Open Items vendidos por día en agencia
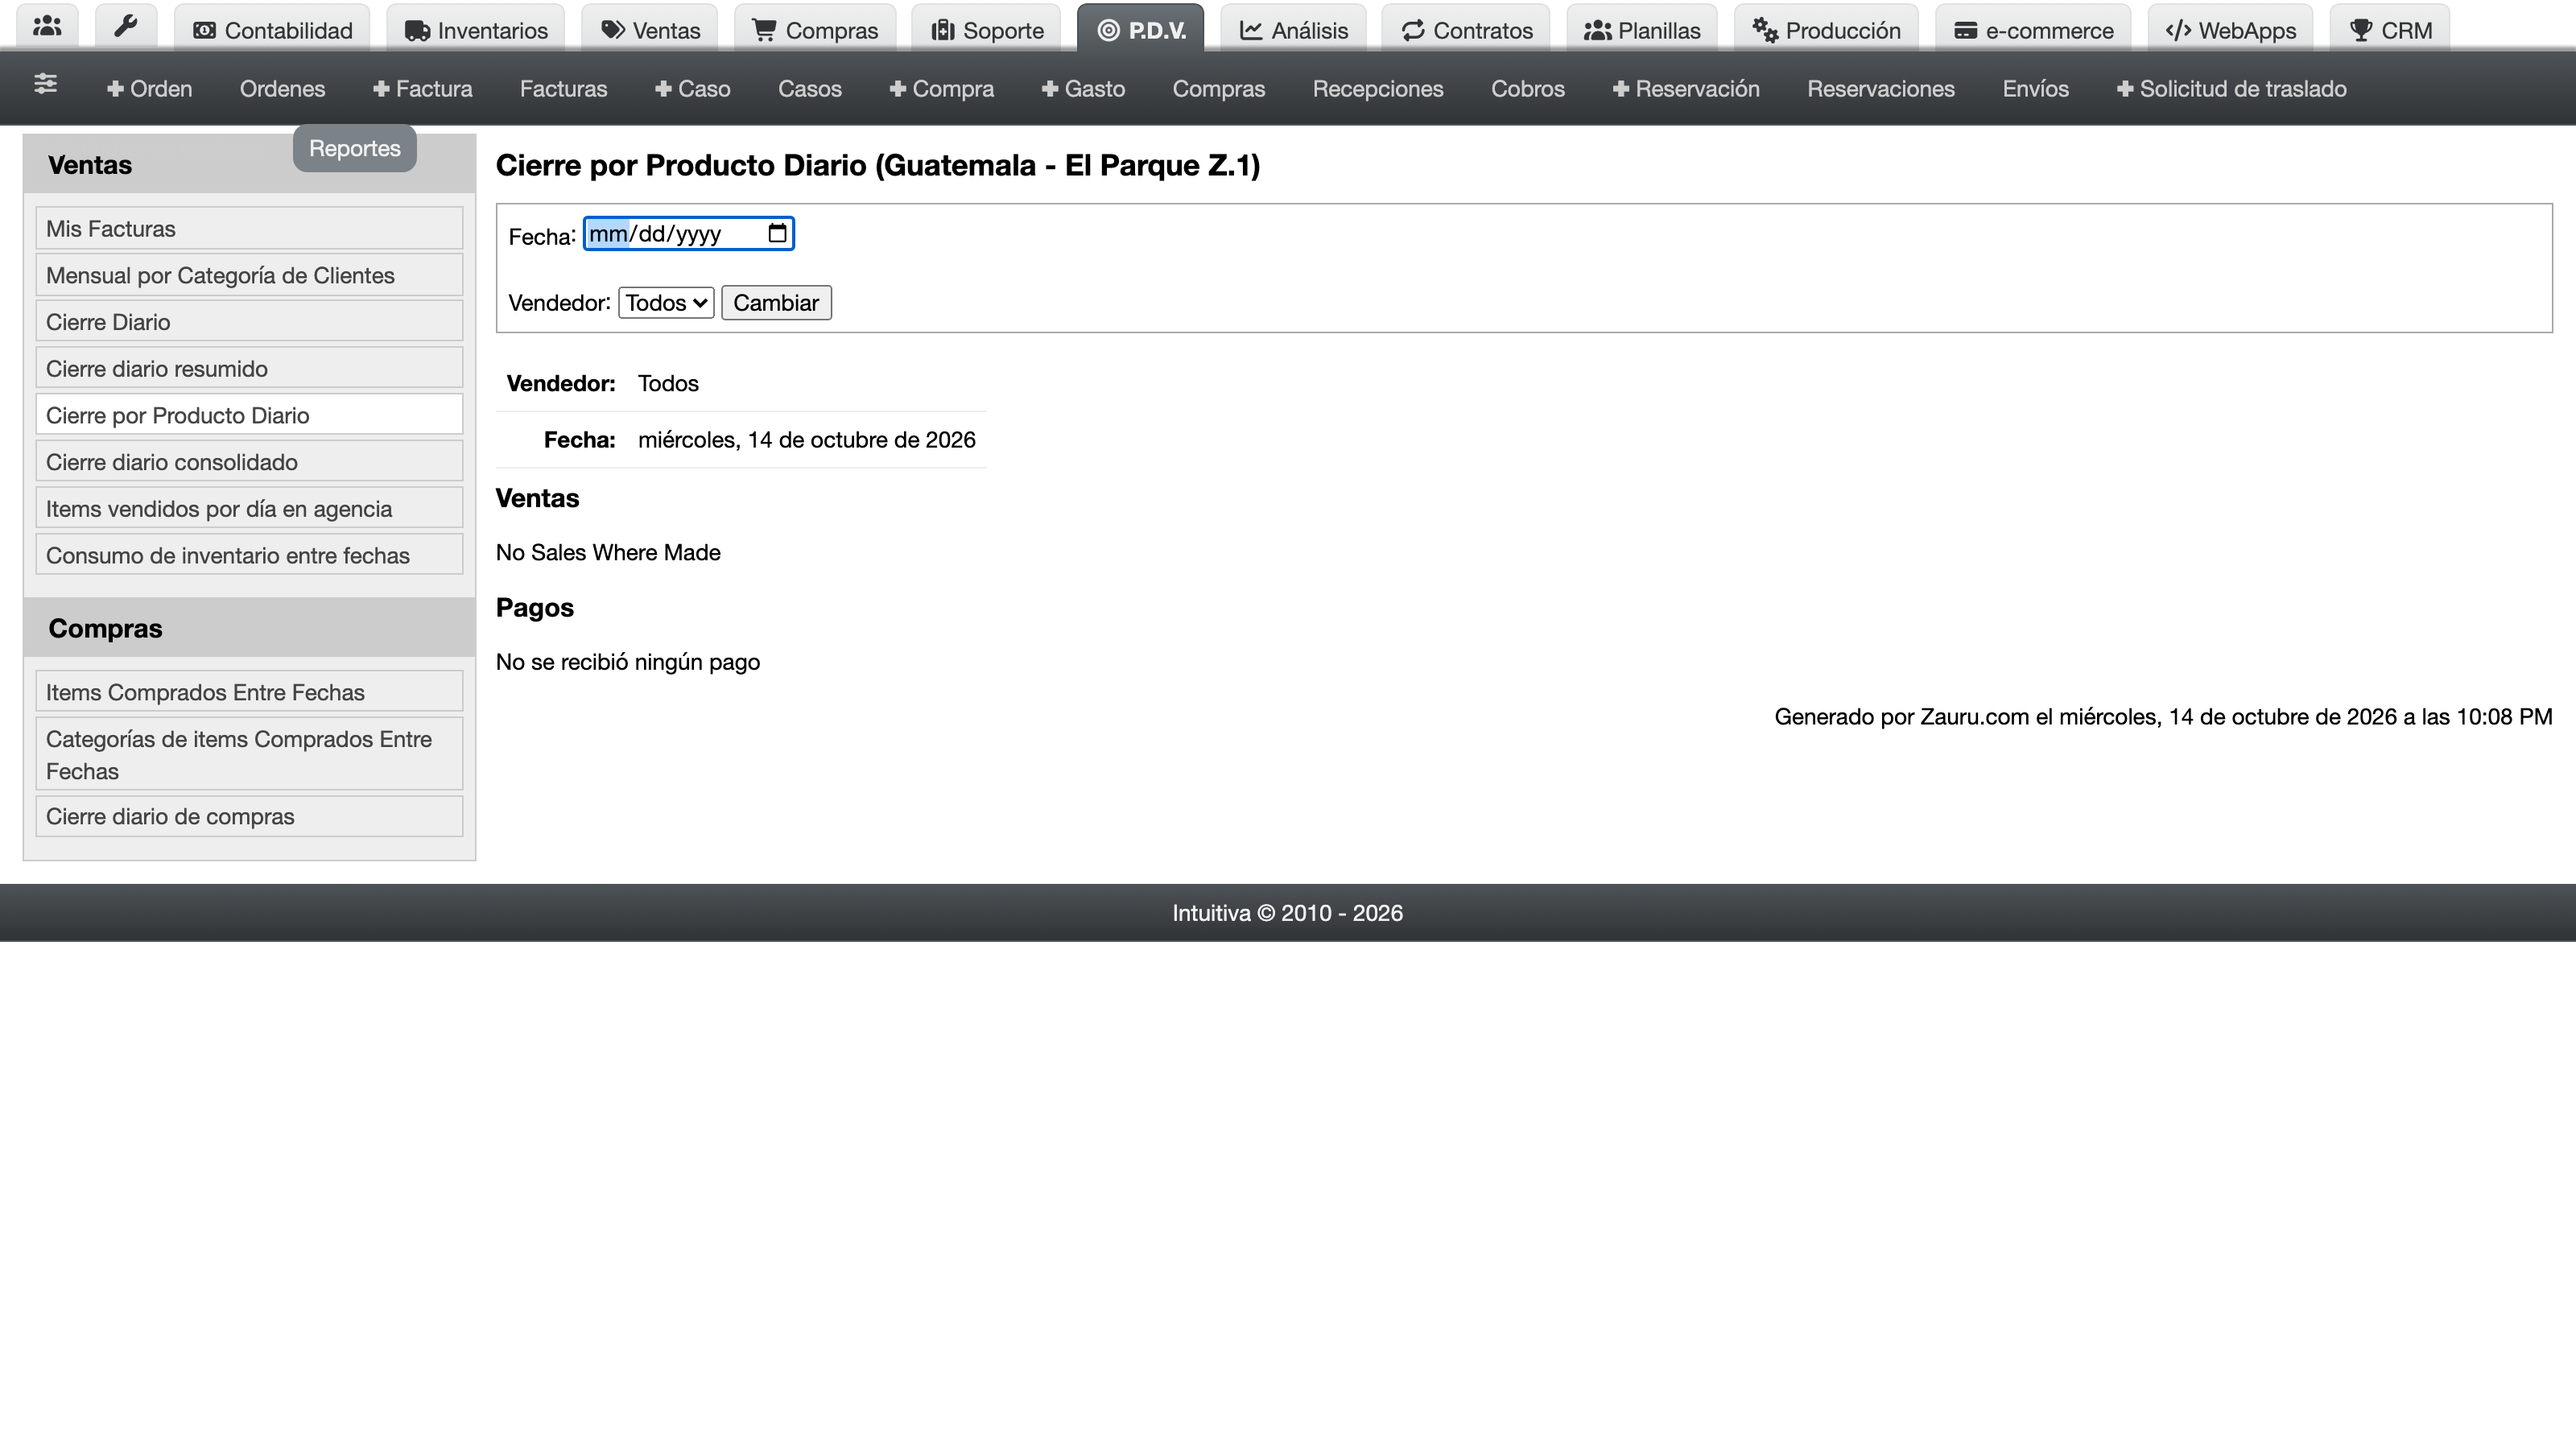 (249, 509)
